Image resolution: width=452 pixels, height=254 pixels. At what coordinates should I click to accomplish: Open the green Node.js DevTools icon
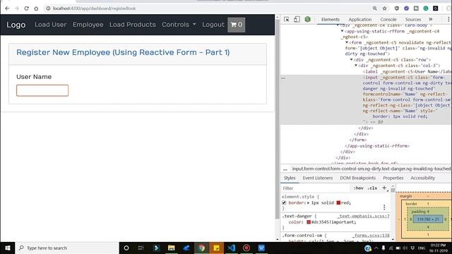pyautogui.click(x=308, y=19)
